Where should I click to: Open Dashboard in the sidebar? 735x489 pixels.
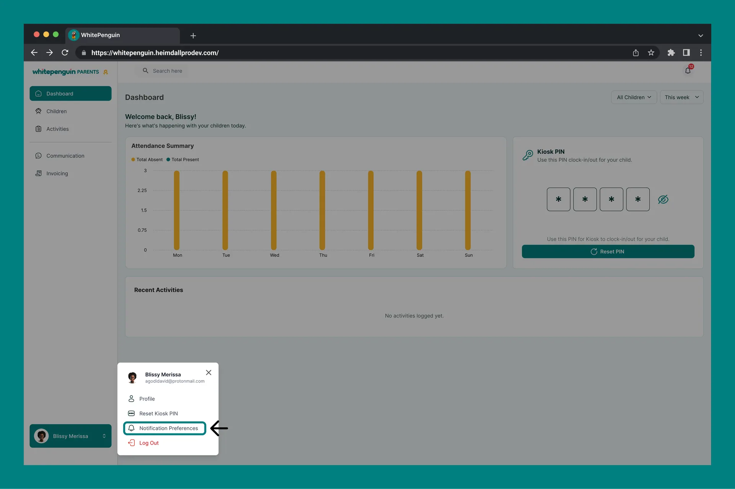click(70, 94)
